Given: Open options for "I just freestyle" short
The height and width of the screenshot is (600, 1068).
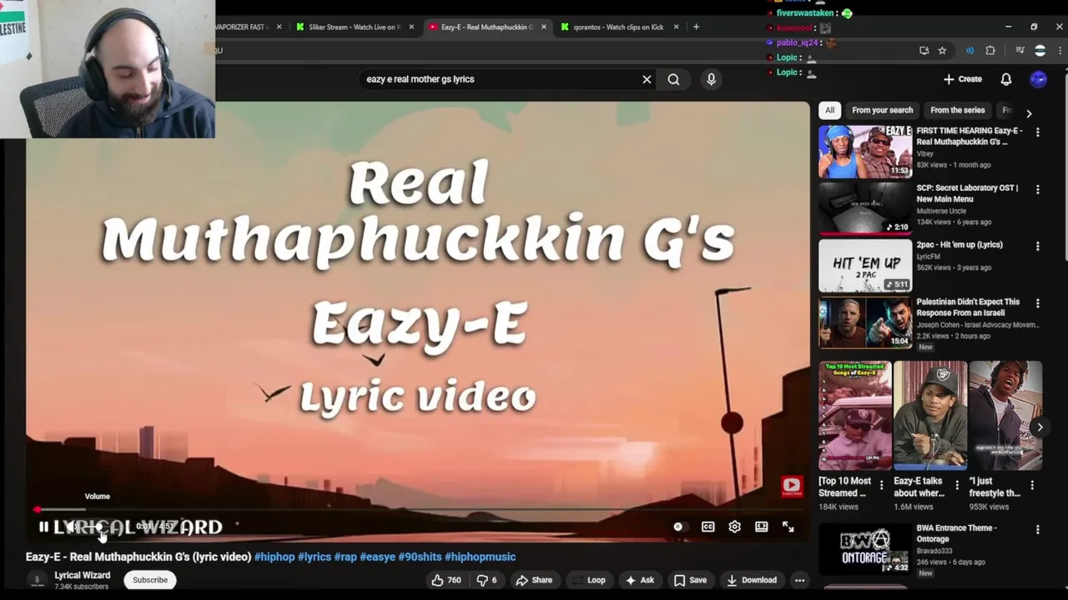Looking at the screenshot, I should click(x=1032, y=485).
